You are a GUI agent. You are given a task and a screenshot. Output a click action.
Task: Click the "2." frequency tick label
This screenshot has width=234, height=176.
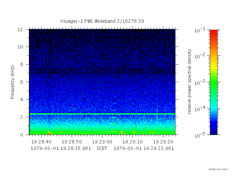pyautogui.click(x=22, y=117)
